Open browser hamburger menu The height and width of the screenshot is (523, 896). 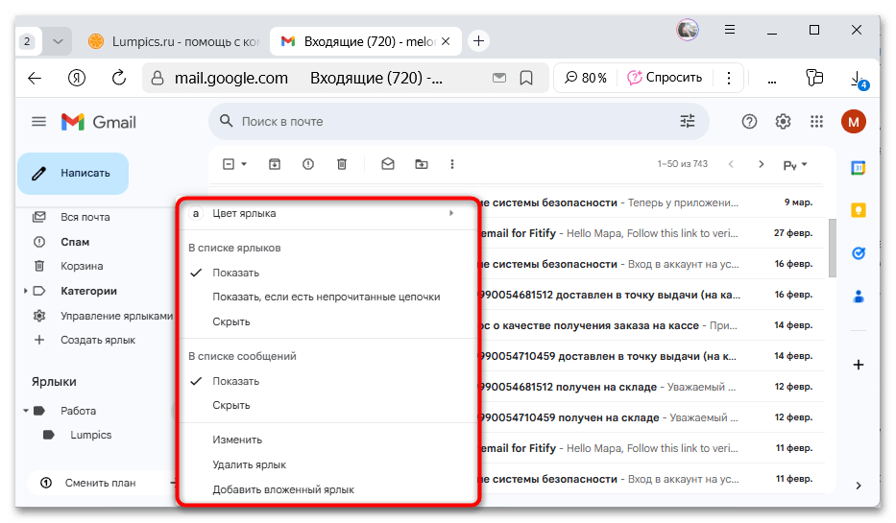coord(730,30)
